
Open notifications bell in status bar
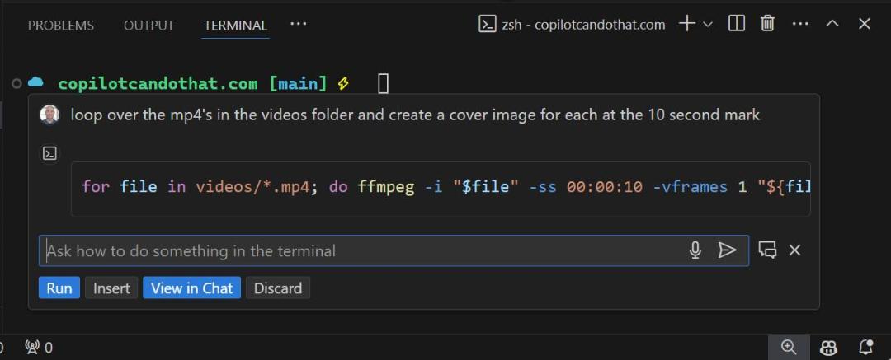click(x=865, y=347)
